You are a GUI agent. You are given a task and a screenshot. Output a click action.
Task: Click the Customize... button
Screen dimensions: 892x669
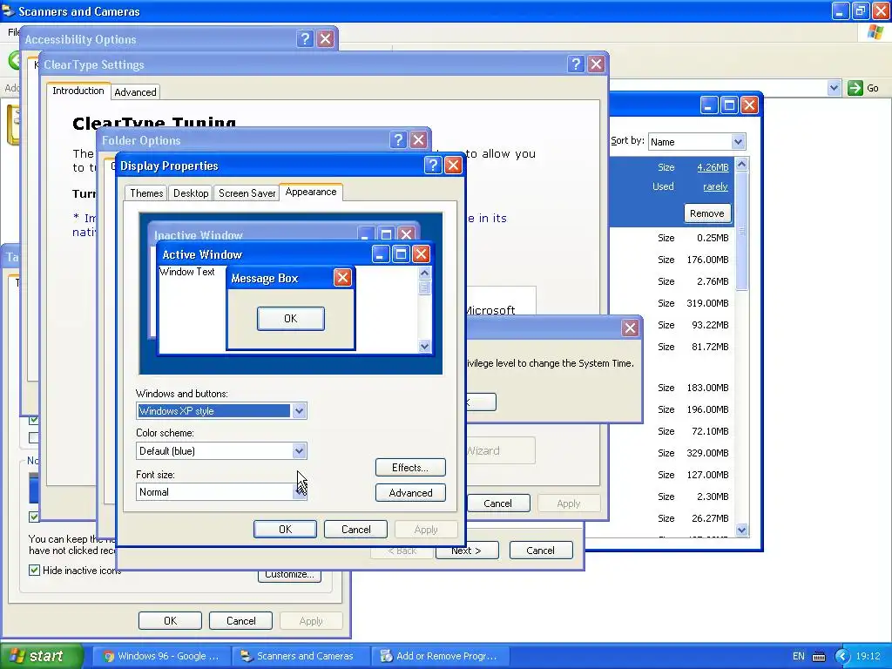[289, 575]
